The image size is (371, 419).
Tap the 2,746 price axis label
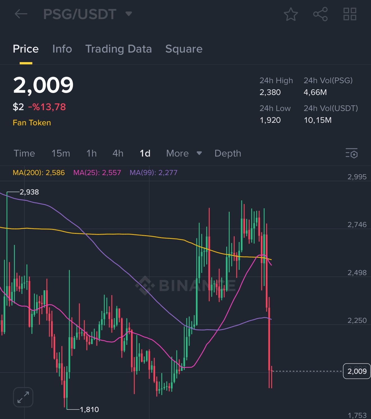point(357,225)
